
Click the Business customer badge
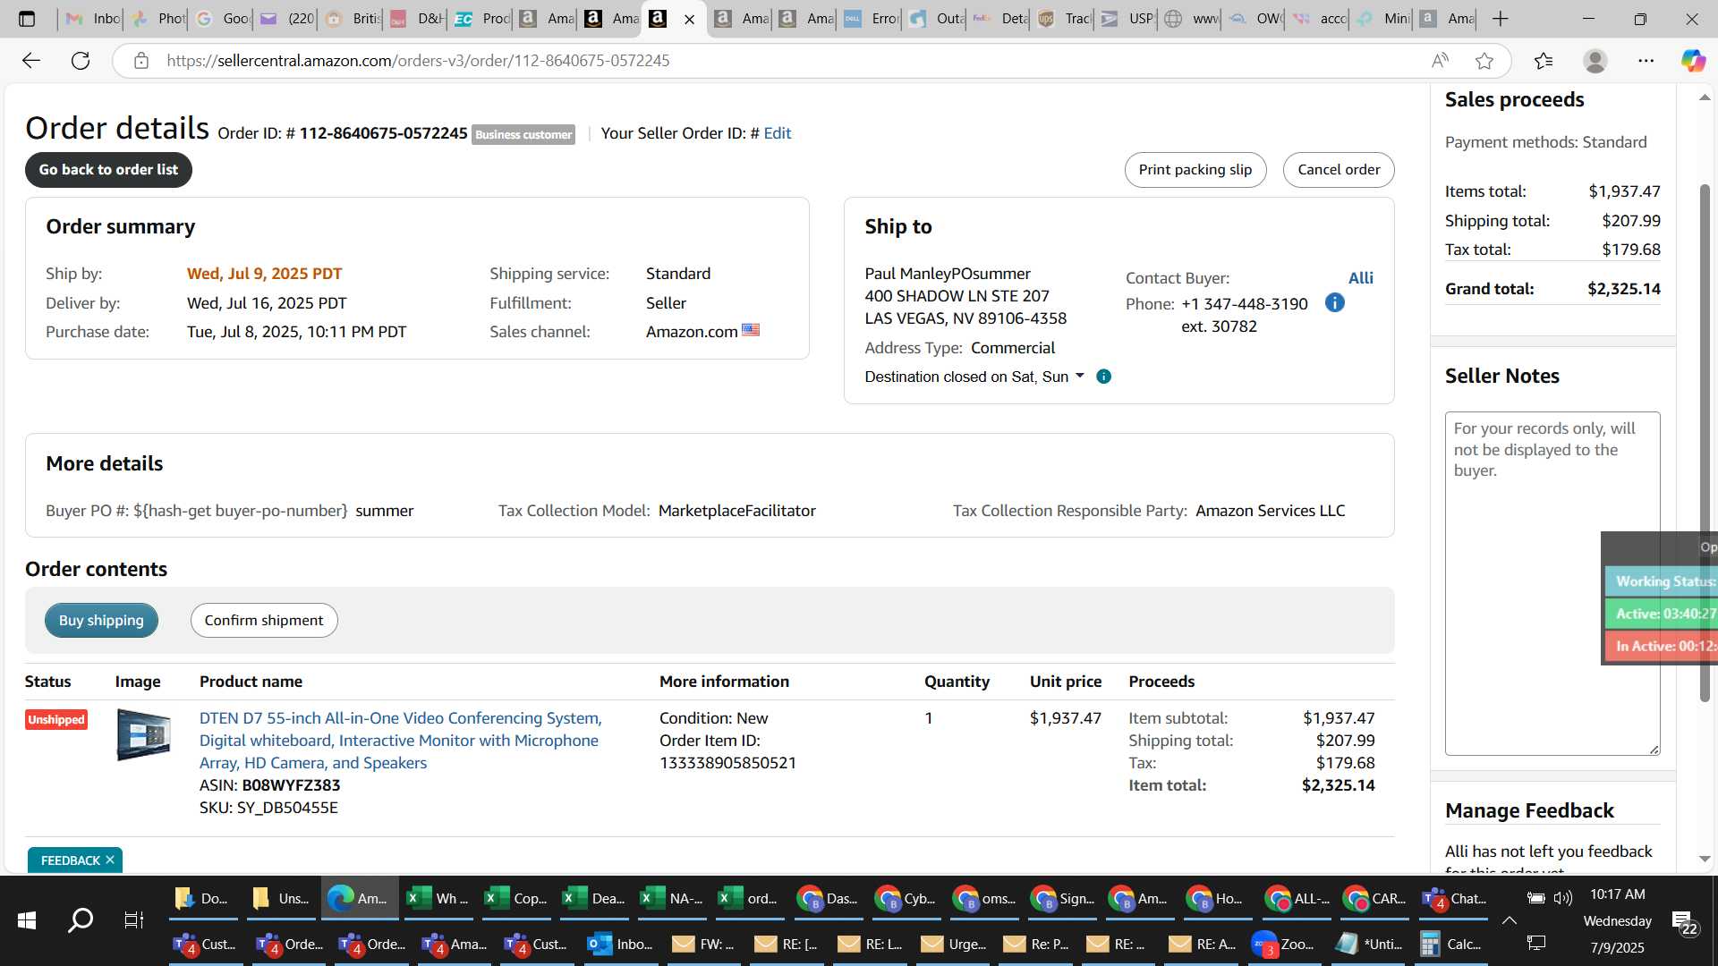(523, 135)
